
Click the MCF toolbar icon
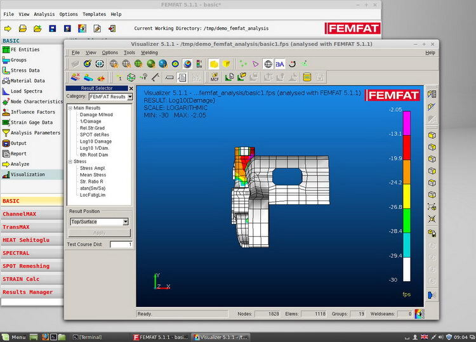click(215, 77)
